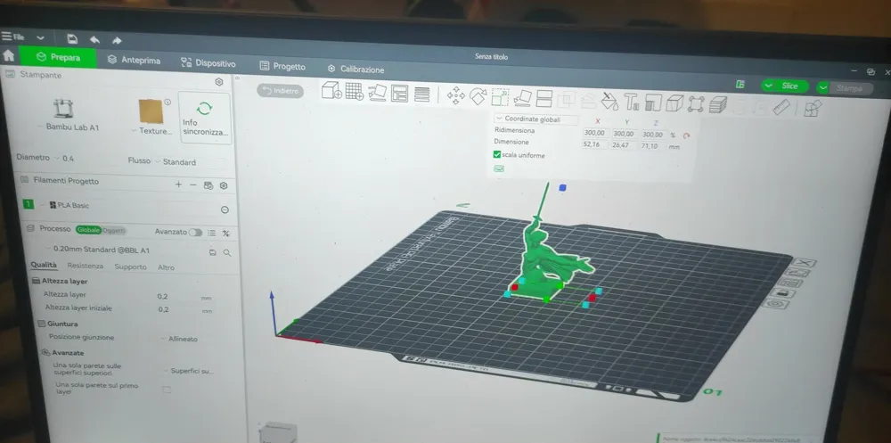Click the search magnifier beside process preset
The image size is (891, 443).
pyautogui.click(x=226, y=252)
